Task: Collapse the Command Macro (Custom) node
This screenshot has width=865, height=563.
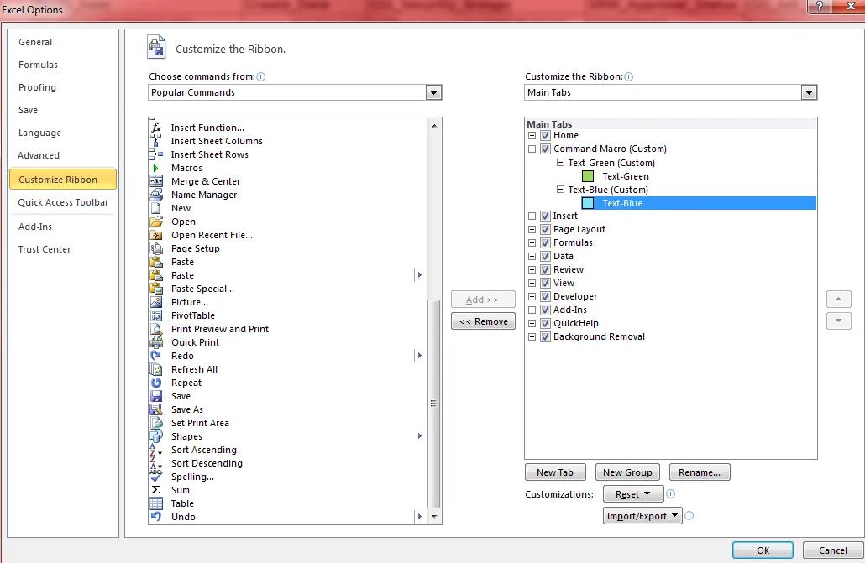Action: [x=532, y=149]
